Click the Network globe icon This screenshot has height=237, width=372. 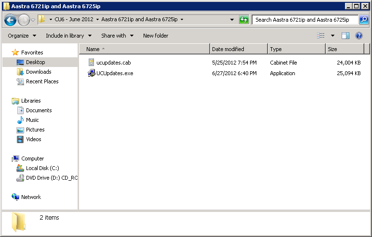(15, 197)
